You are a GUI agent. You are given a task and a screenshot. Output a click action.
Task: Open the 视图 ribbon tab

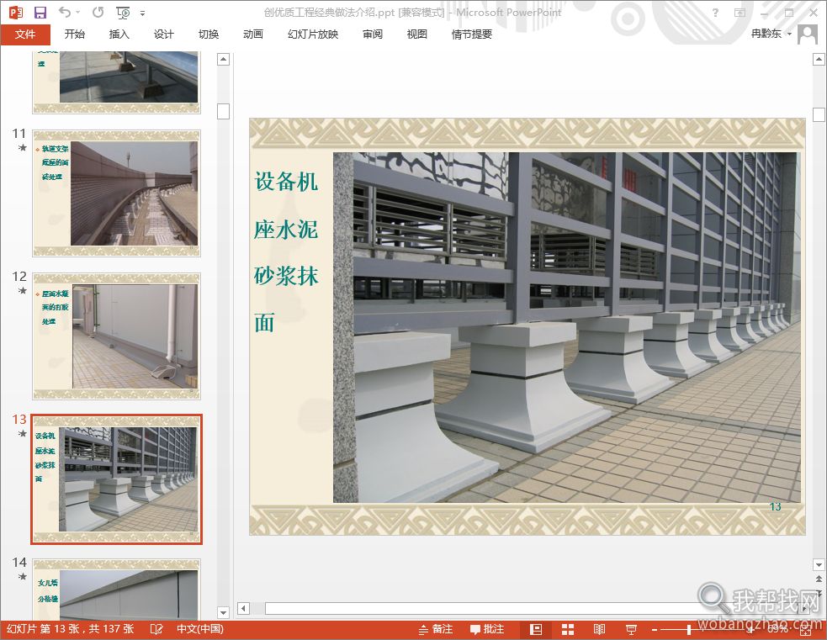click(x=417, y=34)
